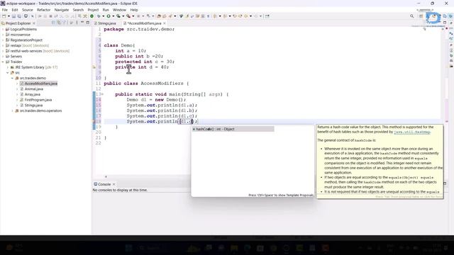Open dropdown arrow next to External Tools icon
The image size is (454, 255).
[133, 16]
